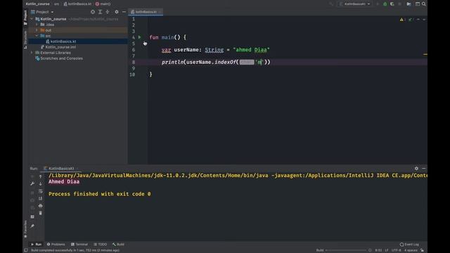Click the locate (select opened file) target icon

[93, 12]
